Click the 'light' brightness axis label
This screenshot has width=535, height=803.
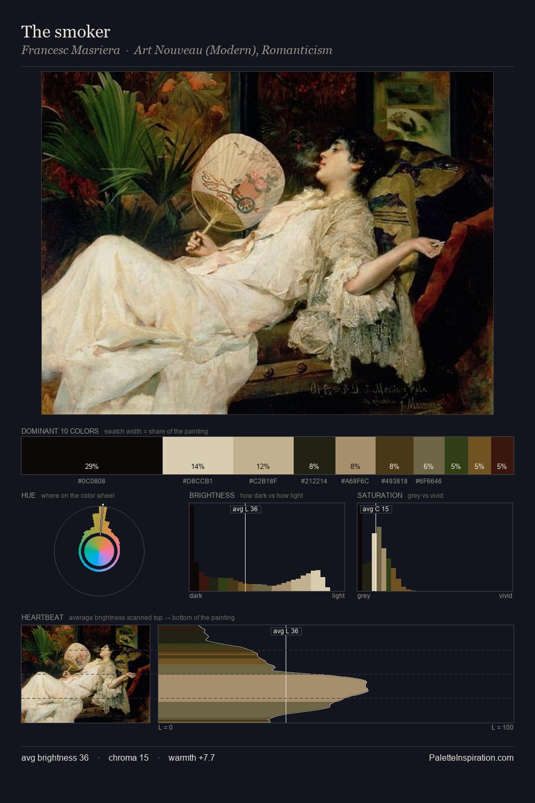(338, 596)
